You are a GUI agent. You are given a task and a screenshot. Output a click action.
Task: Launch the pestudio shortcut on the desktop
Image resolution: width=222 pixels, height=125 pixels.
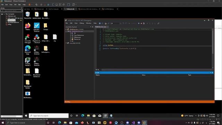pyautogui.click(x=37, y=27)
